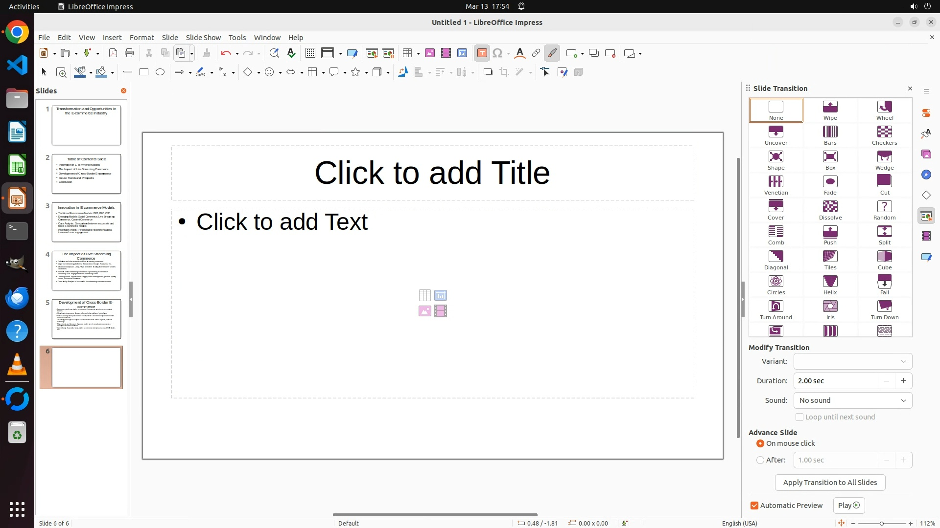Expand the Variant combo box

click(852, 361)
